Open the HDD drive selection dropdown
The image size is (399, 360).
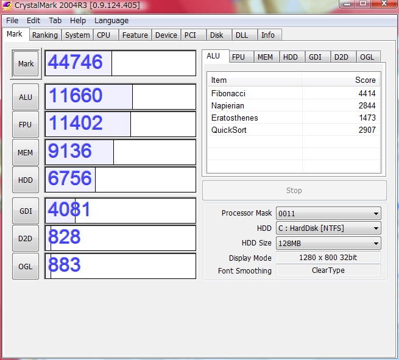point(328,228)
